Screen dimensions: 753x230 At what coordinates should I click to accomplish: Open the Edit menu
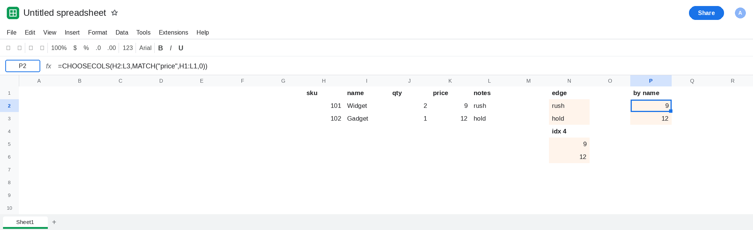(x=30, y=32)
